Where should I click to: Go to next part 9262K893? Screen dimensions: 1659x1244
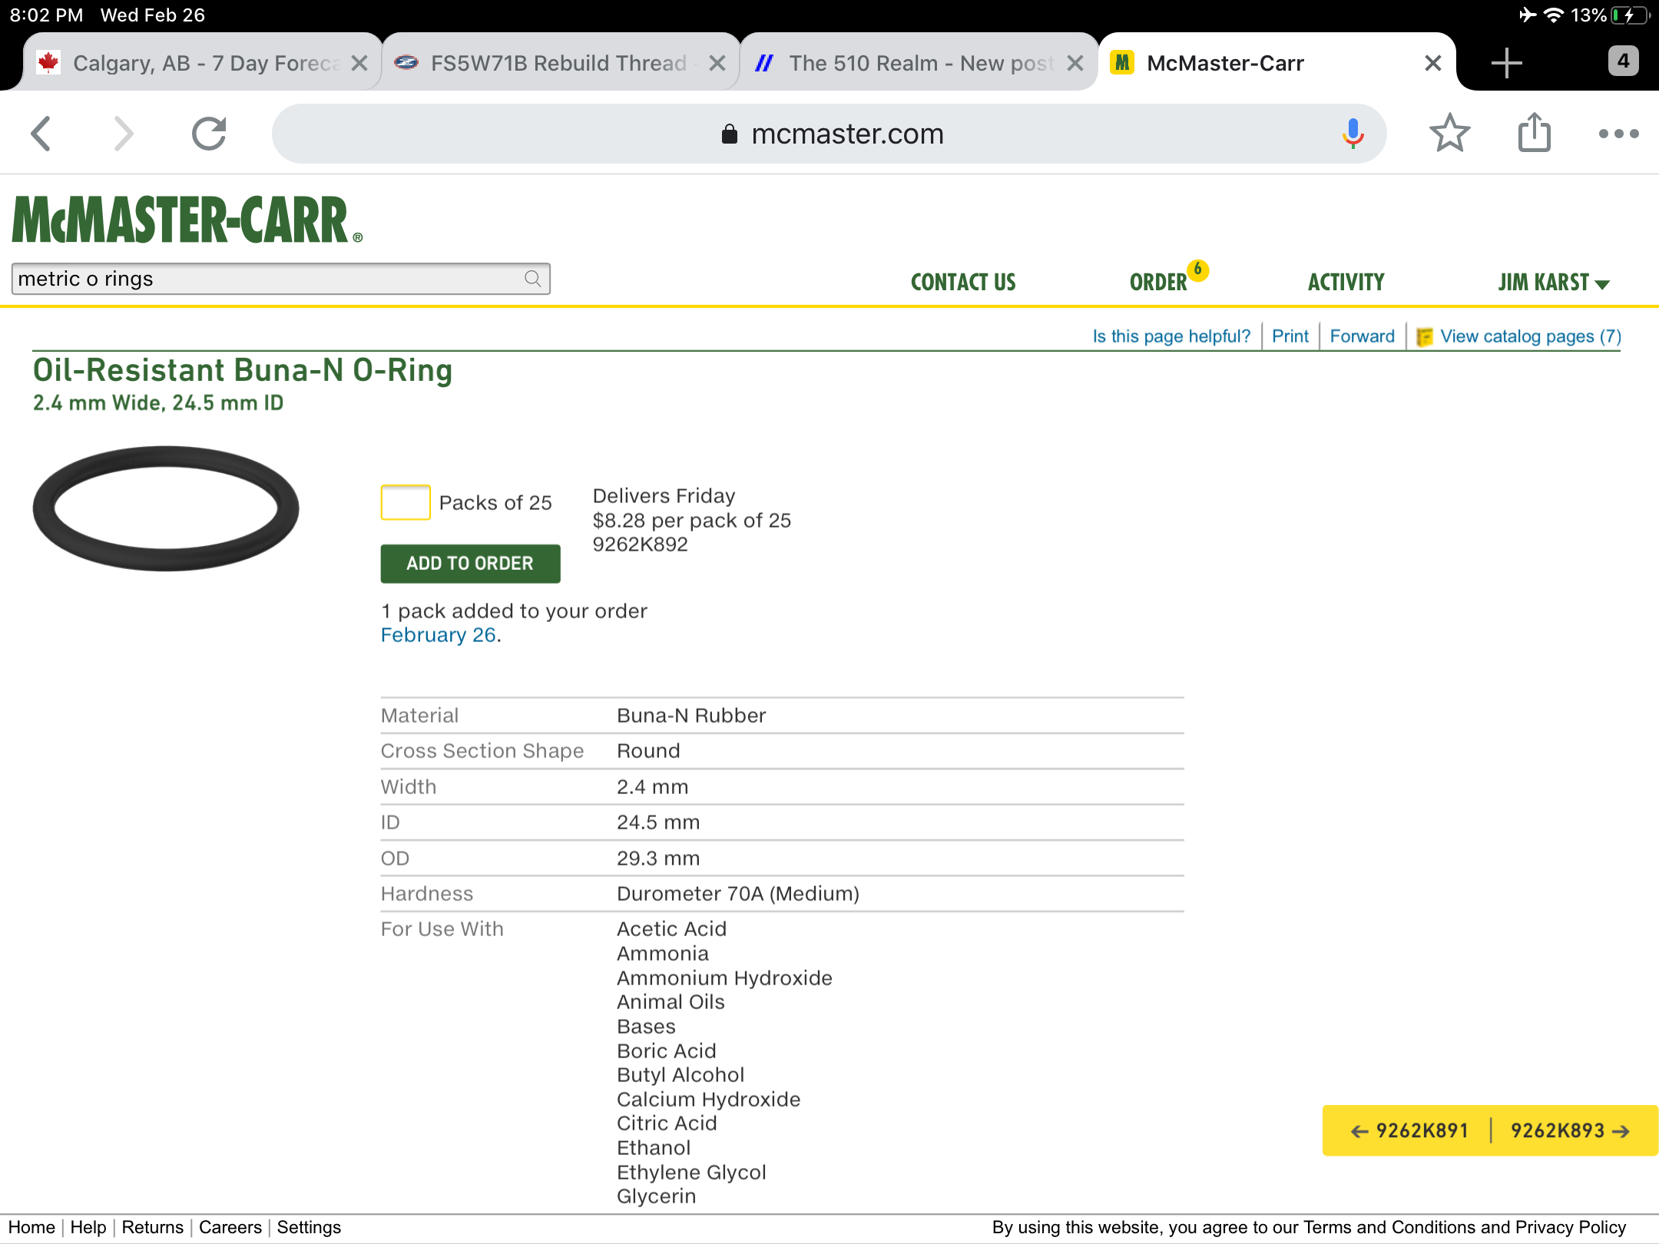[1570, 1130]
